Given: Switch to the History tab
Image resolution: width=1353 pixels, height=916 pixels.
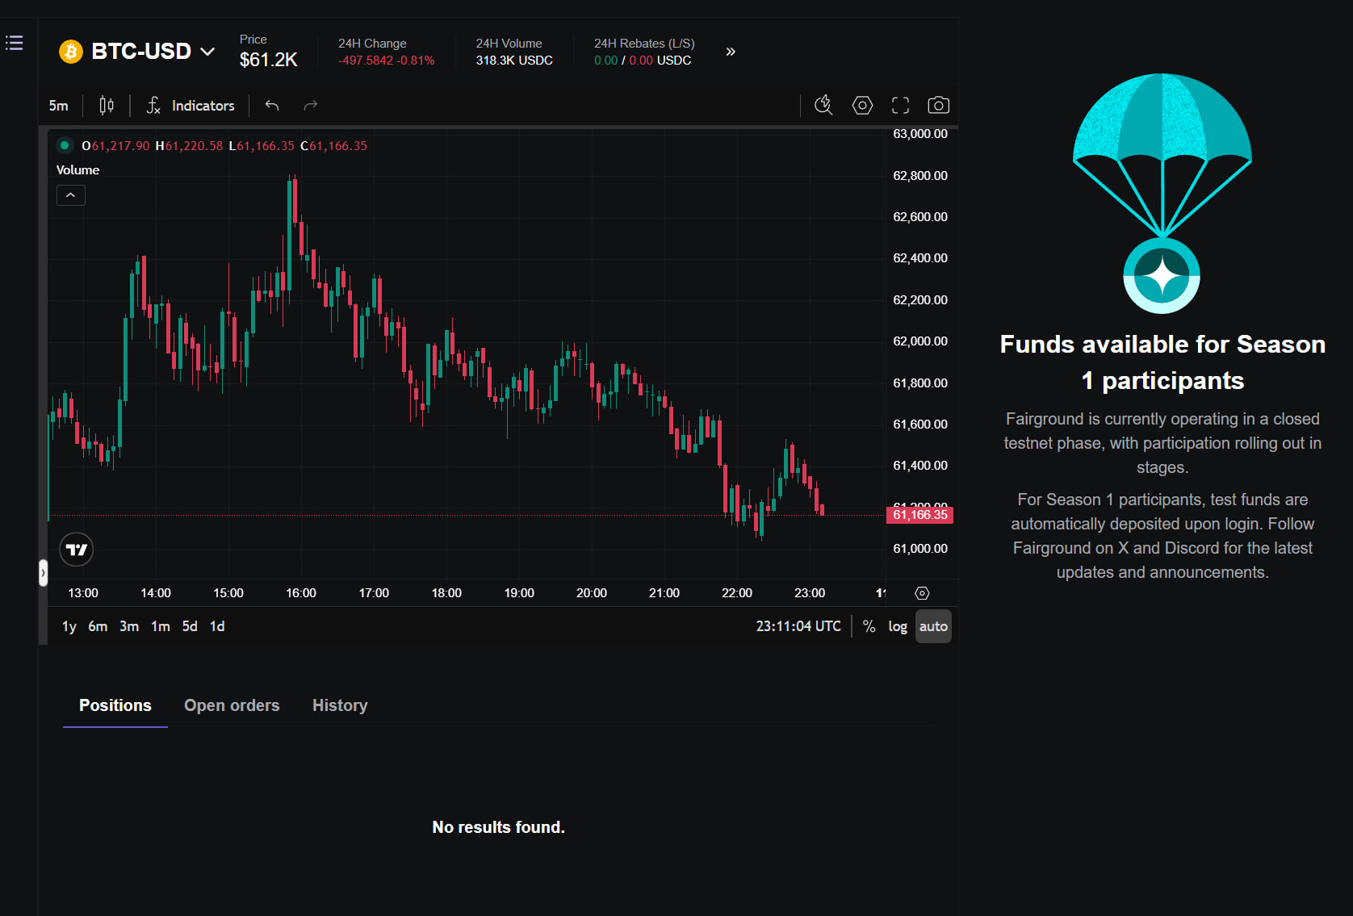Looking at the screenshot, I should tap(340, 705).
